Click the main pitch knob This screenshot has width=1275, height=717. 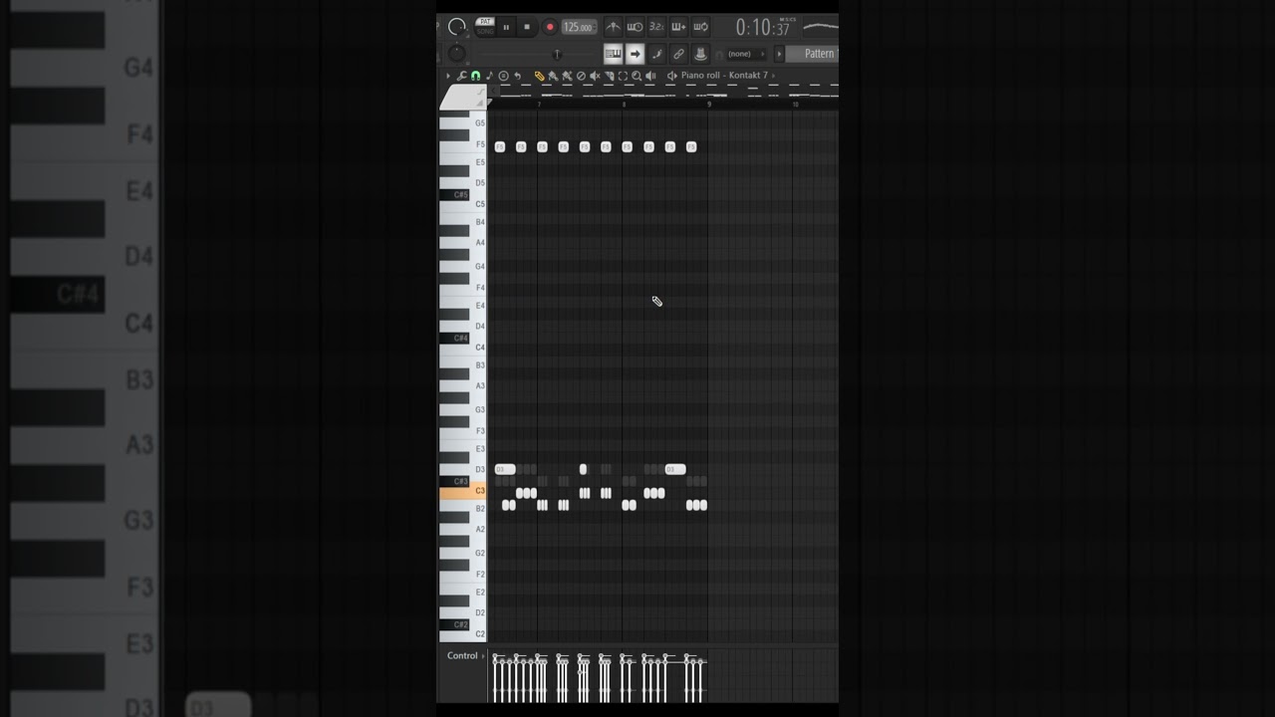tap(457, 54)
